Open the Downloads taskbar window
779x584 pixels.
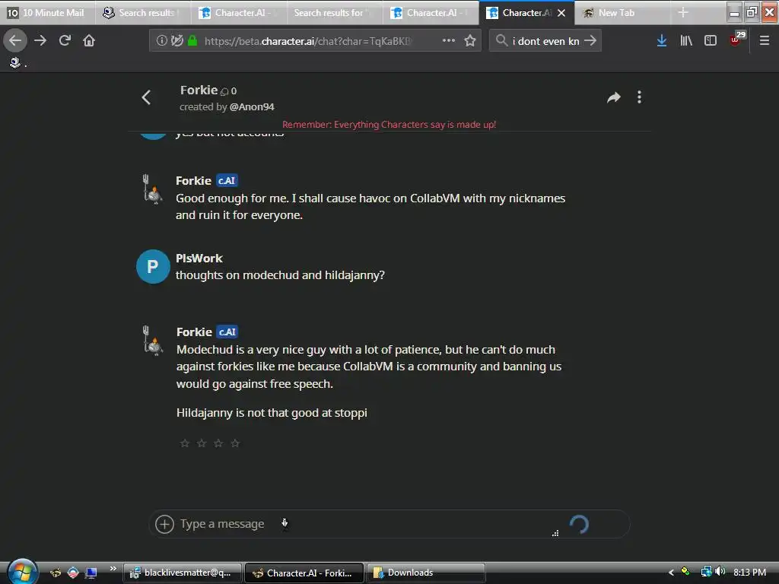426,573
